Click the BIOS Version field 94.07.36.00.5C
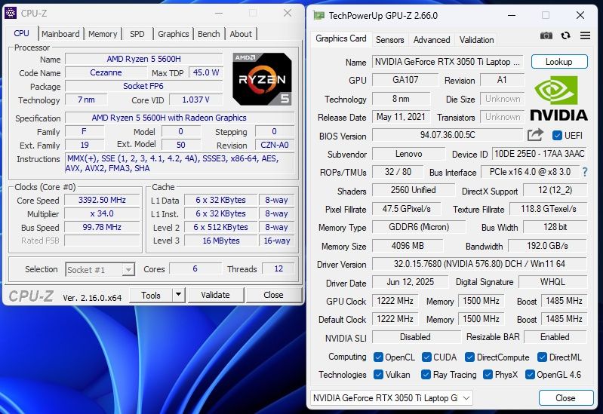The width and height of the screenshot is (603, 414). (x=448, y=135)
